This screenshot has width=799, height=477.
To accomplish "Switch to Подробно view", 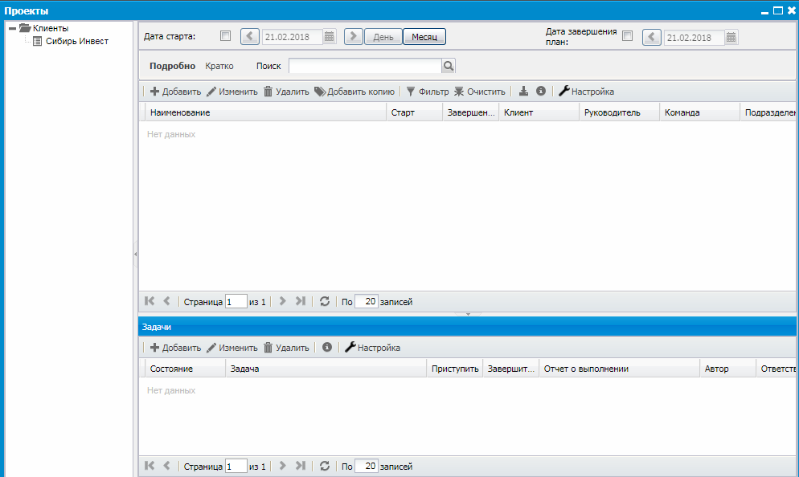I will coord(172,66).
